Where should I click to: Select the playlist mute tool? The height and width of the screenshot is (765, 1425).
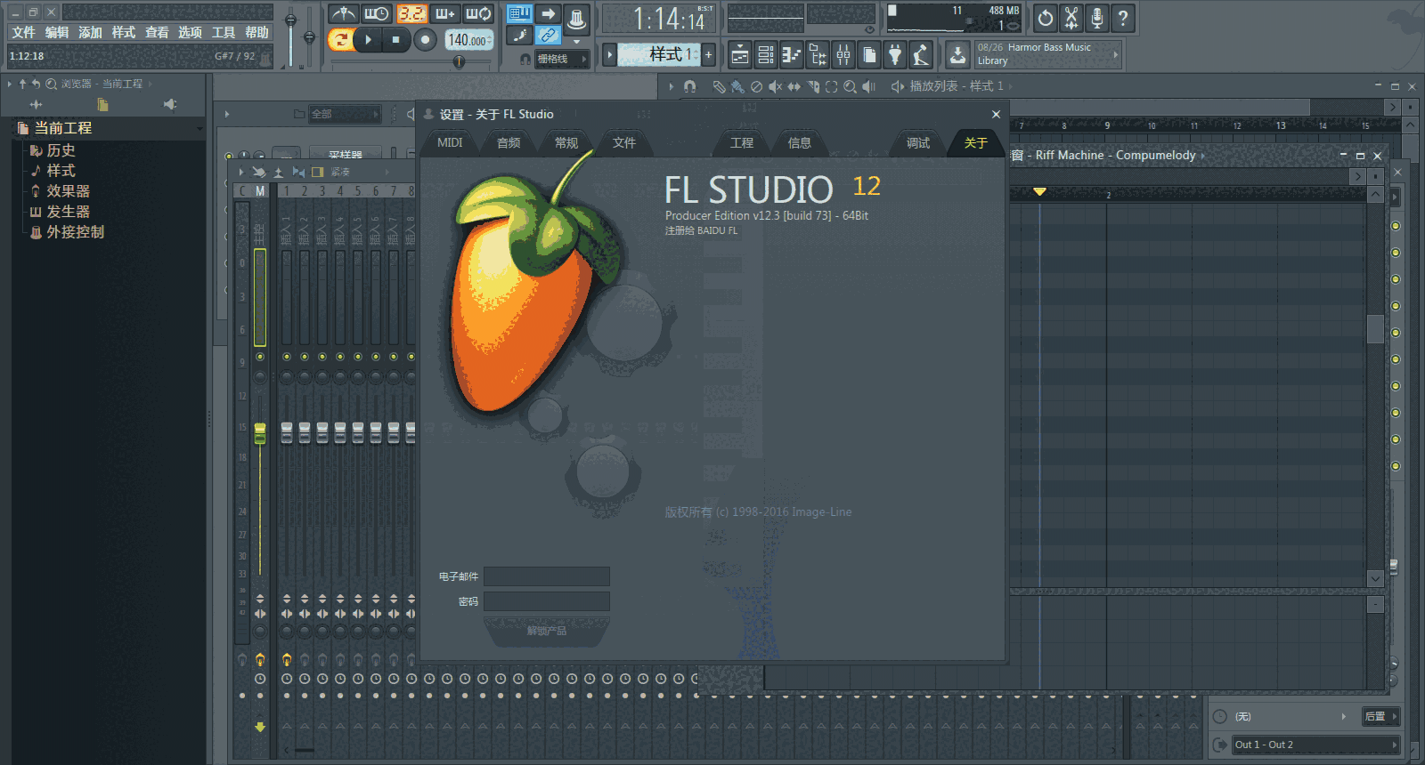[x=775, y=86]
